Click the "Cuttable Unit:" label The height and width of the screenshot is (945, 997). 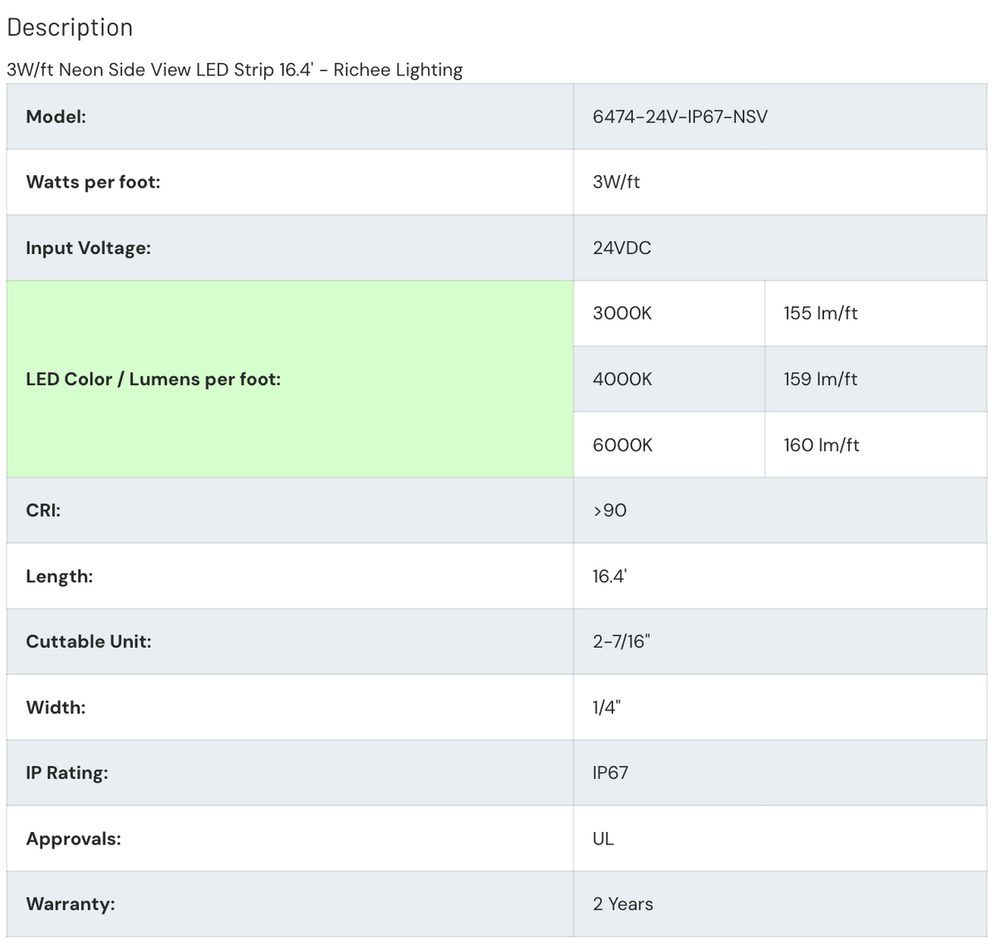coord(89,641)
